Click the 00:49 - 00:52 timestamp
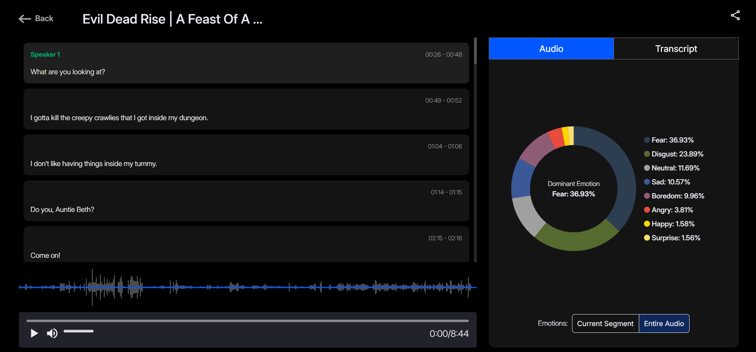 (x=444, y=100)
